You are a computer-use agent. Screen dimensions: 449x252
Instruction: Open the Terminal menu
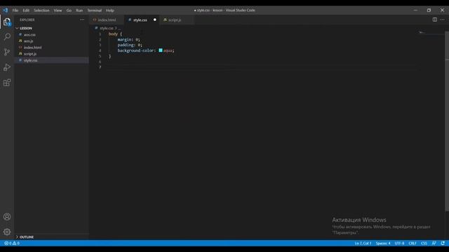(x=95, y=10)
